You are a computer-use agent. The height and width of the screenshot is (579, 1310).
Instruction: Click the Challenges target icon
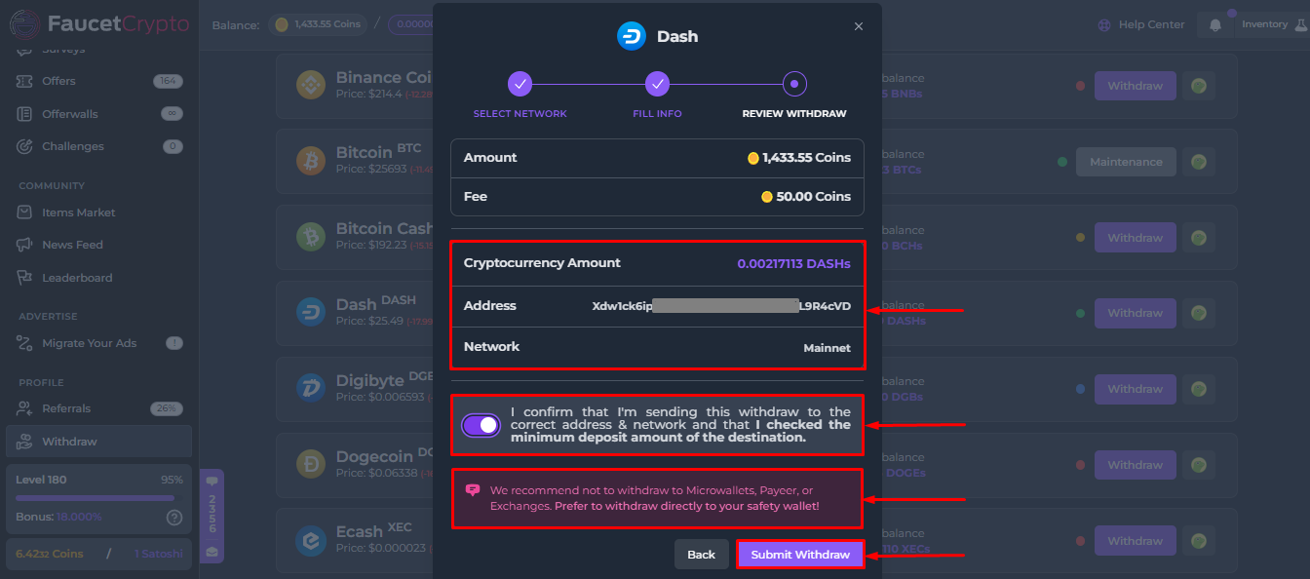[24, 146]
